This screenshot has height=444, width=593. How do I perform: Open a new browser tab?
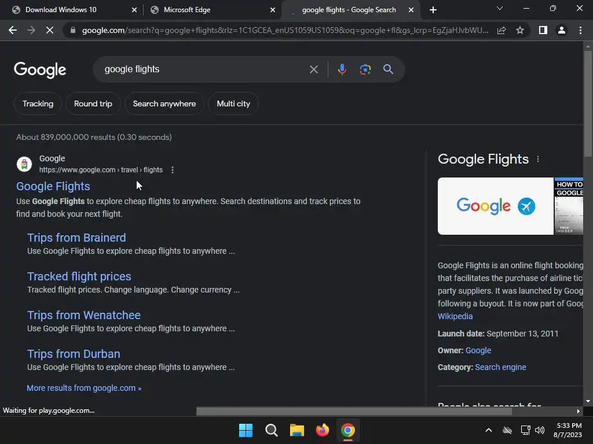(433, 10)
